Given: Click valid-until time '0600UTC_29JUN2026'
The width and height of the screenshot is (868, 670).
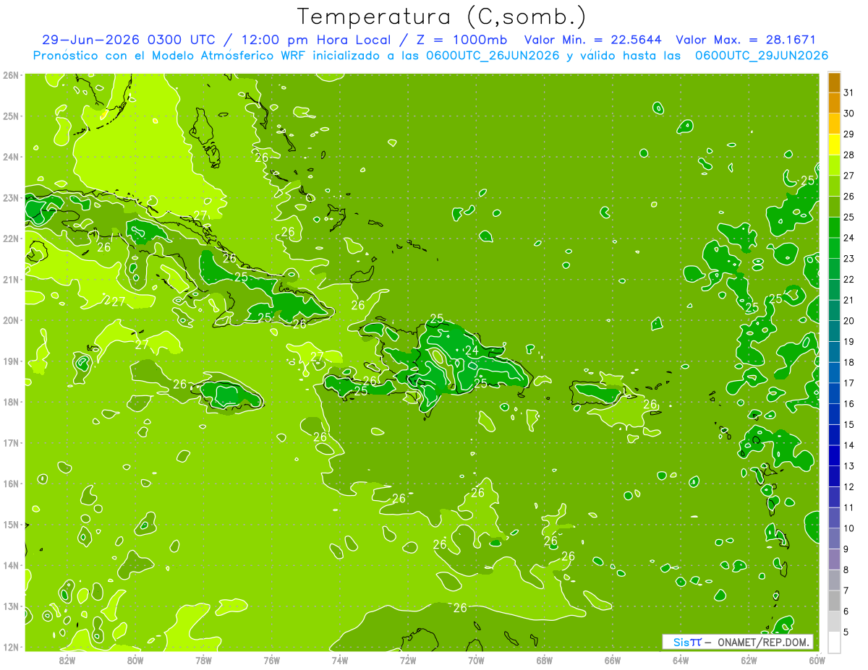Looking at the screenshot, I should 762,56.
